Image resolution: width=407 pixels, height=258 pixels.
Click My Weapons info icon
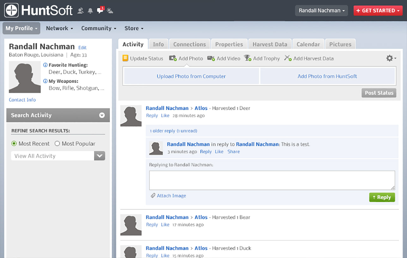(x=45, y=81)
